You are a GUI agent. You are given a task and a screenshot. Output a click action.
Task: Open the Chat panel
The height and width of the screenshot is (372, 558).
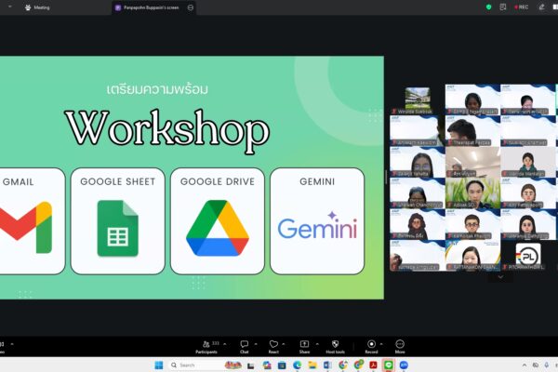click(x=244, y=347)
